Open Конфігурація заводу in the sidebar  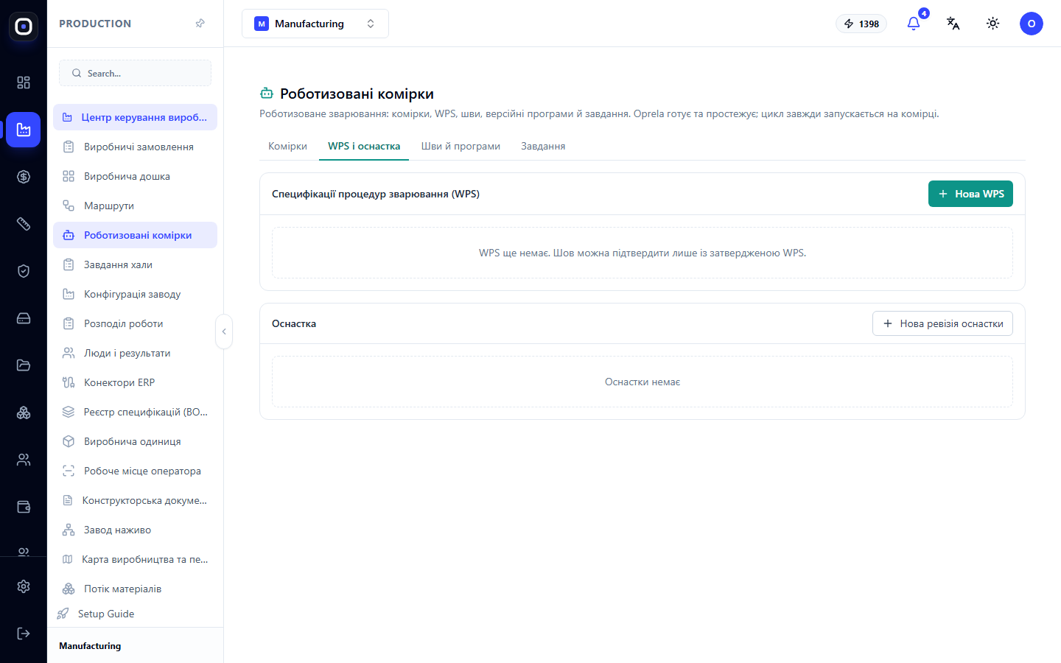pyautogui.click(x=135, y=294)
